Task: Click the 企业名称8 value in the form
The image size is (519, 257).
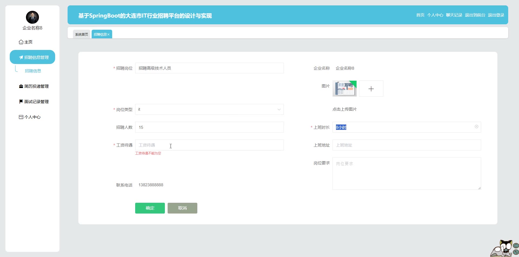Action: click(345, 68)
